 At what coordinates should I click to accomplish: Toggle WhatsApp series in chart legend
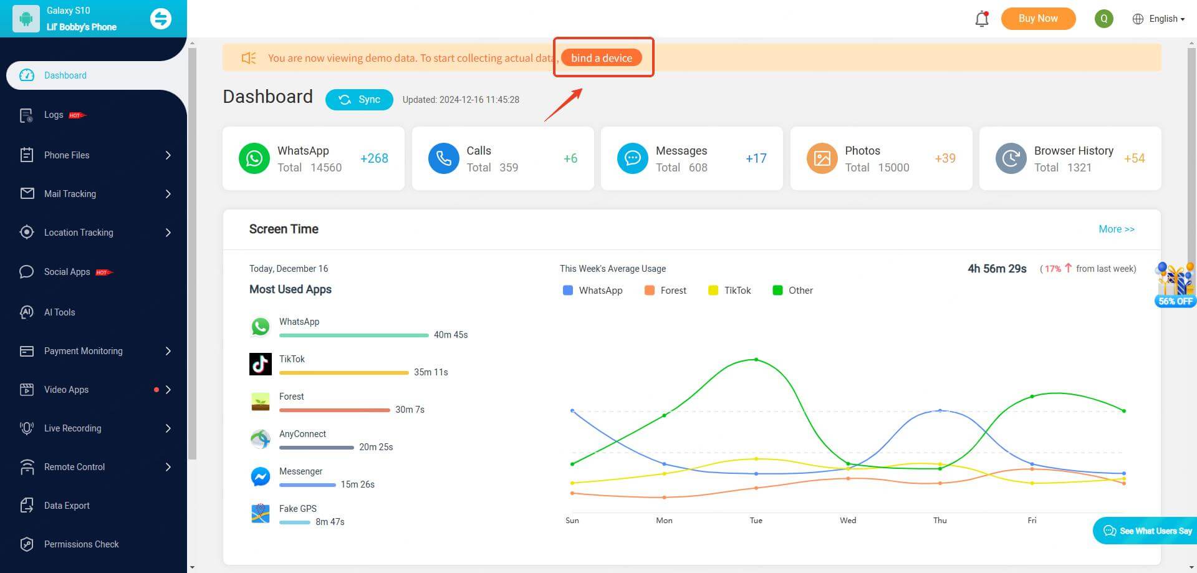coord(592,291)
